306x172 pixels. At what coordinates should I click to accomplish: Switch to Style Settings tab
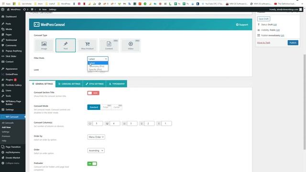[x=95, y=84]
